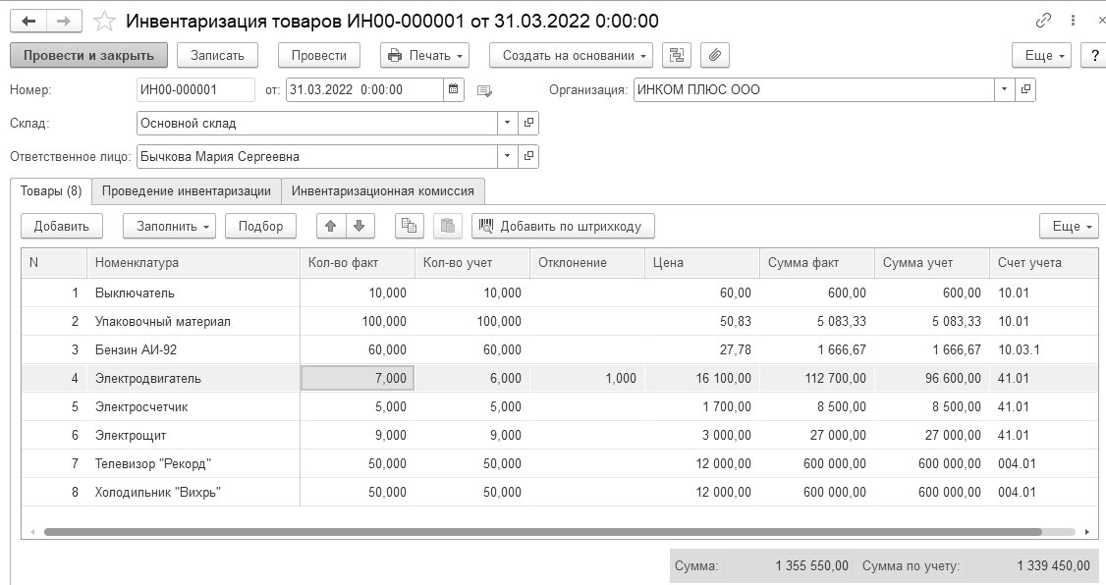Switch to Проведение инвентаризации tab

[x=187, y=191]
